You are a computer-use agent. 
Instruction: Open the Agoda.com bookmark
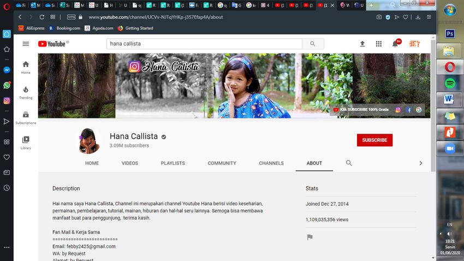[99, 28]
